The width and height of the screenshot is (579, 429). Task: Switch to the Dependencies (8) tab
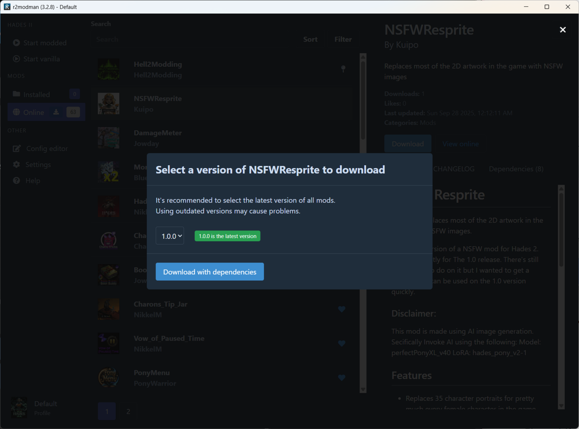click(x=516, y=169)
